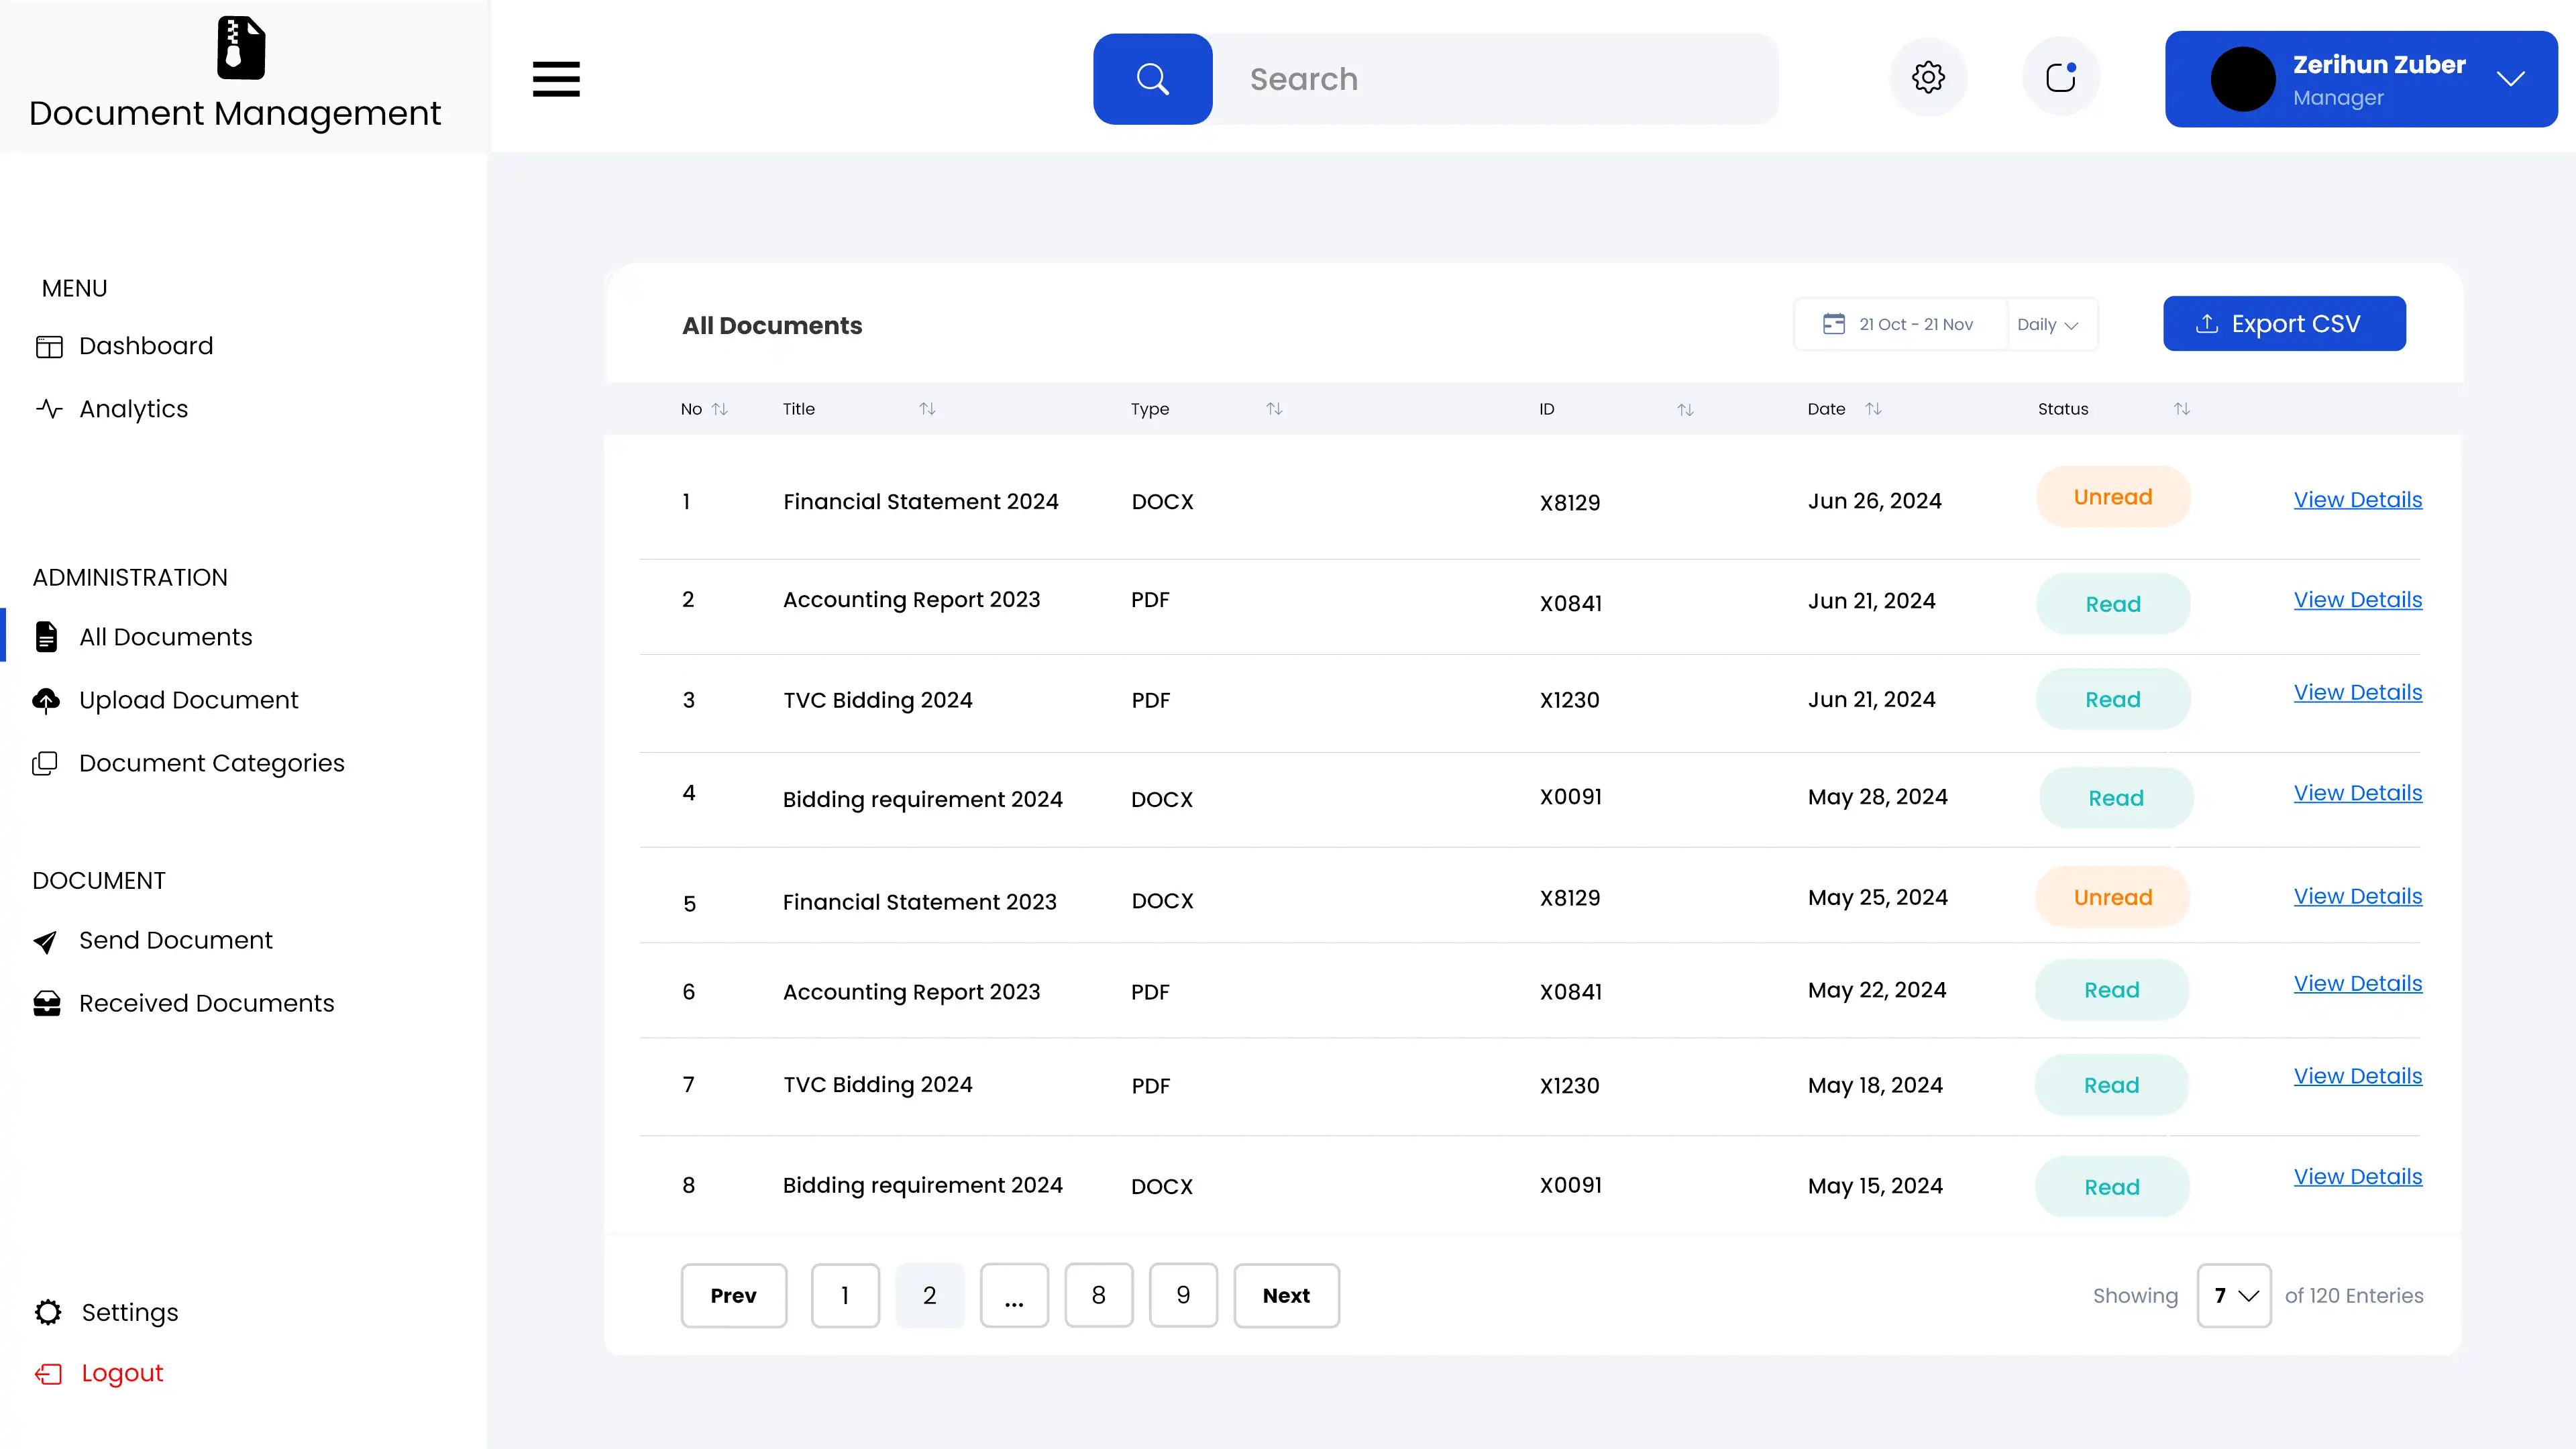The width and height of the screenshot is (2576, 1449).
Task: Click the Export CSV button
Action: pos(2284,324)
